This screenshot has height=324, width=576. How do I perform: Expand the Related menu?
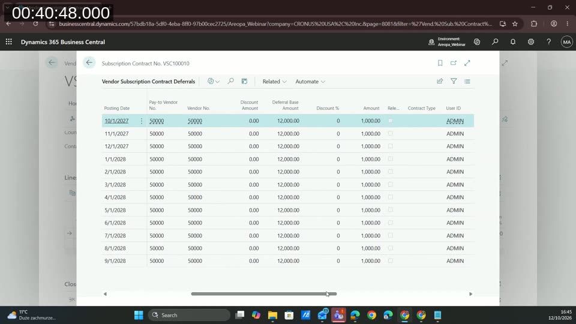274,82
